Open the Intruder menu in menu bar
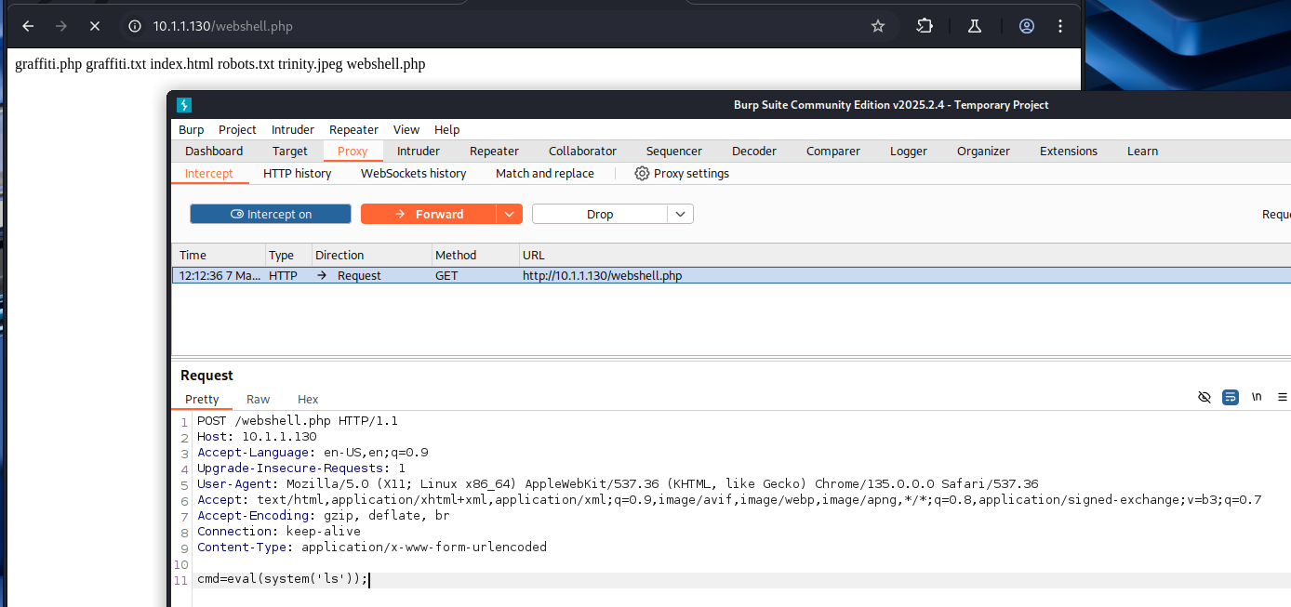This screenshot has width=1291, height=607. 293,129
